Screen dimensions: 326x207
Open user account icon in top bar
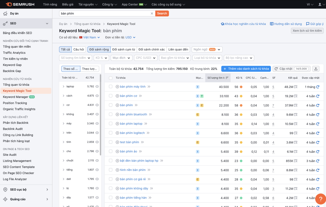tap(320, 5)
